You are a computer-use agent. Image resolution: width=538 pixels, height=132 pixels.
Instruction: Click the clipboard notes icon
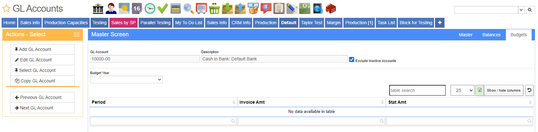point(279,9)
